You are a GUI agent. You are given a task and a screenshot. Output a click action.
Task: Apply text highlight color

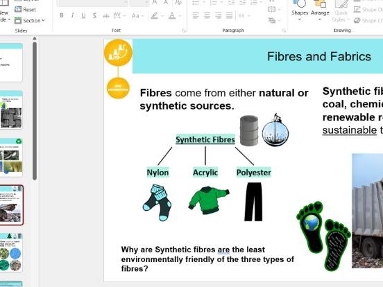[x=154, y=16]
